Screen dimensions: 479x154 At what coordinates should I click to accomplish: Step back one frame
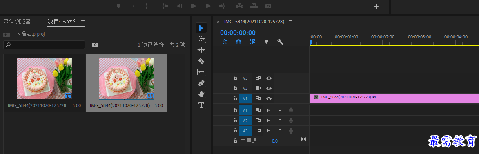tap(179, 6)
